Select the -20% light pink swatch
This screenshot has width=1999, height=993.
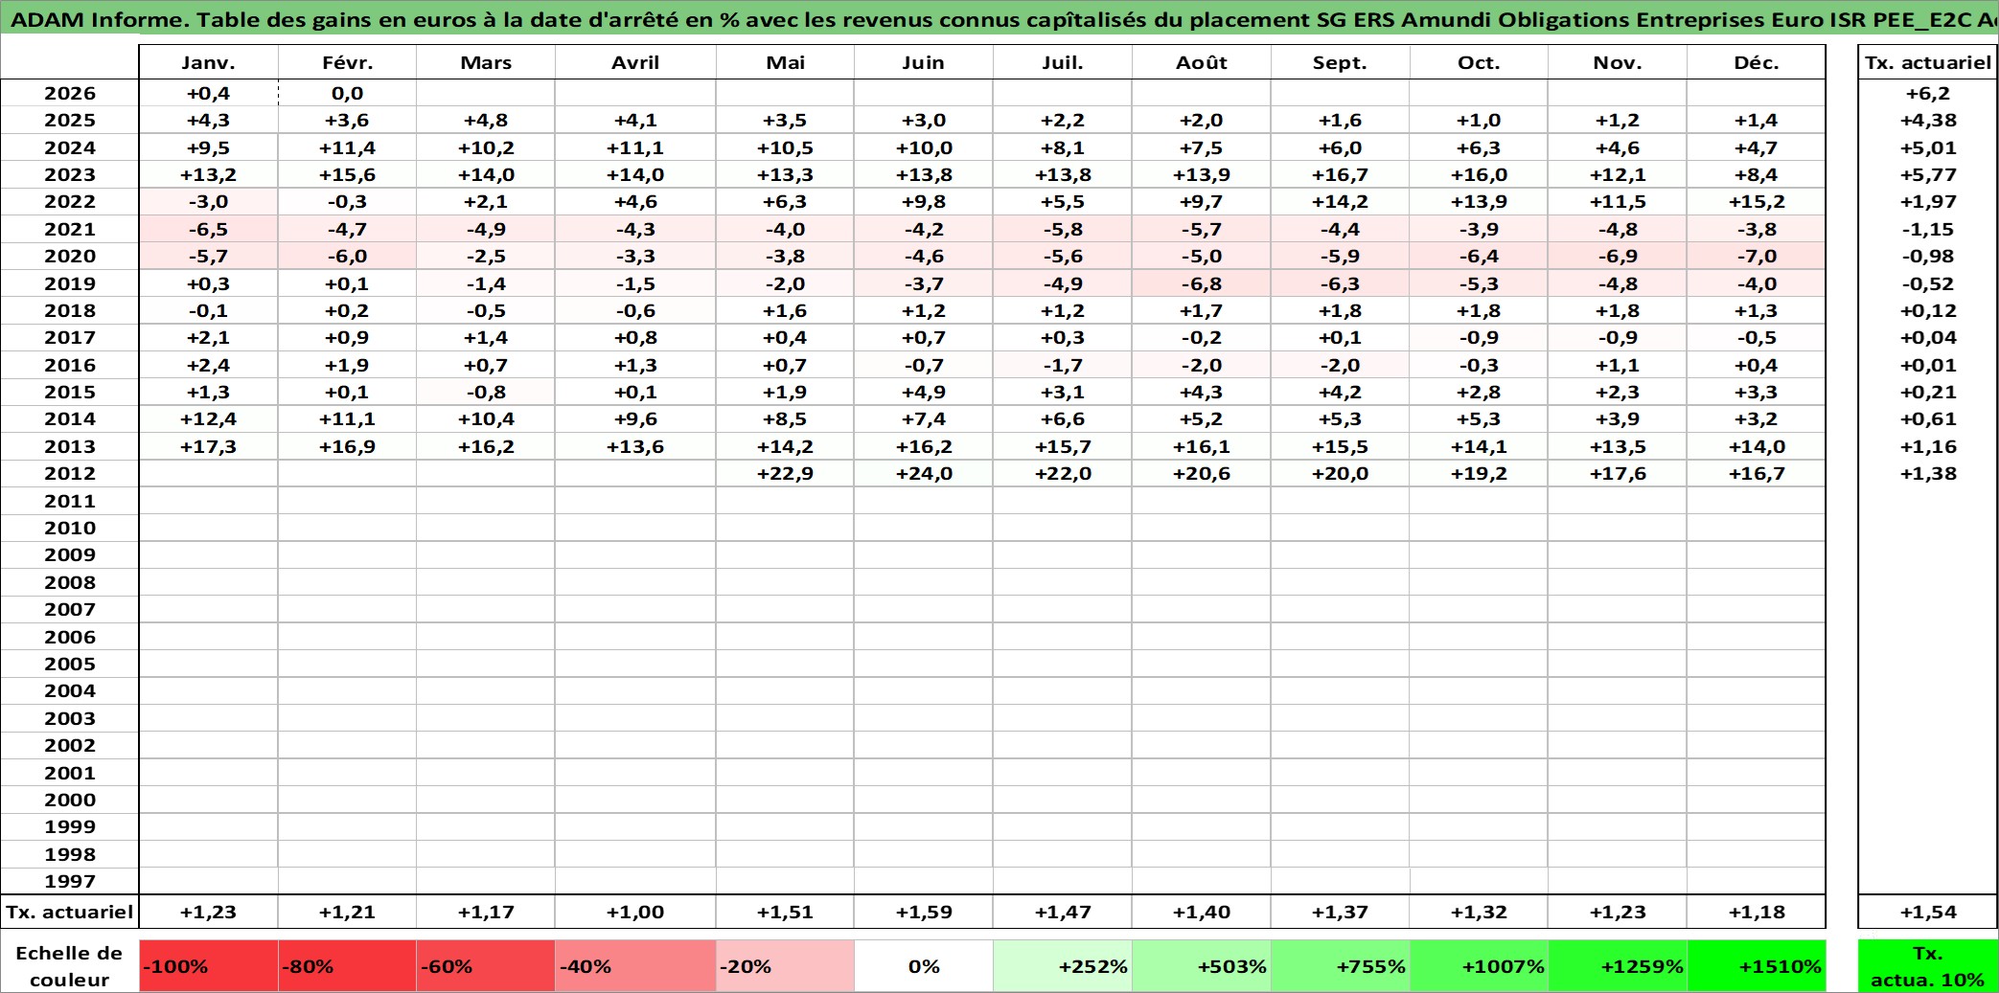[785, 966]
